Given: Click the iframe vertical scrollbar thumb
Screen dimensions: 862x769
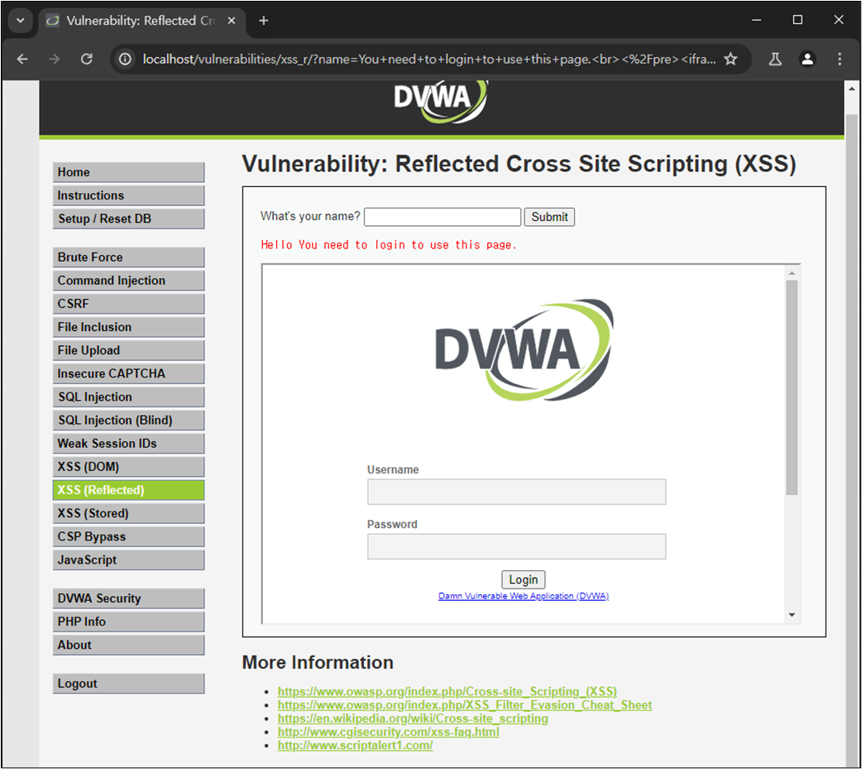Looking at the screenshot, I should pos(792,387).
